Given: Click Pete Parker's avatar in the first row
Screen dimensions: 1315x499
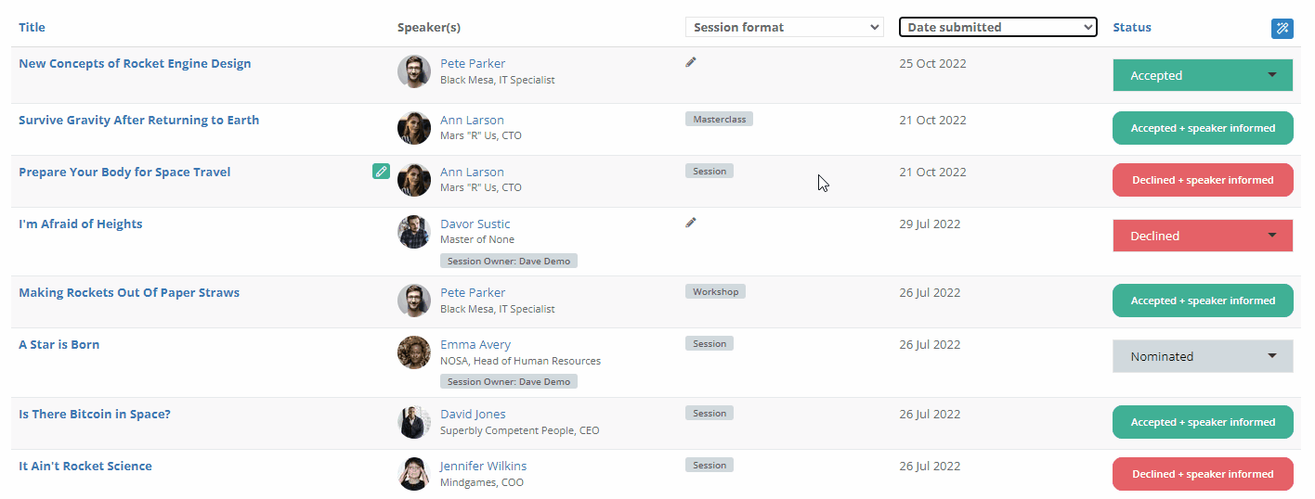Looking at the screenshot, I should 414,71.
